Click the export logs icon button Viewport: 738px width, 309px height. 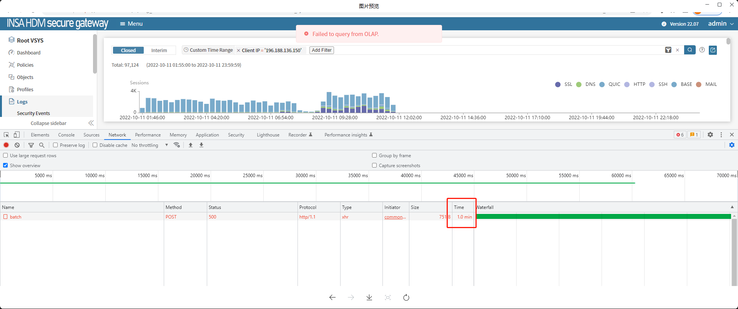pyautogui.click(x=713, y=50)
